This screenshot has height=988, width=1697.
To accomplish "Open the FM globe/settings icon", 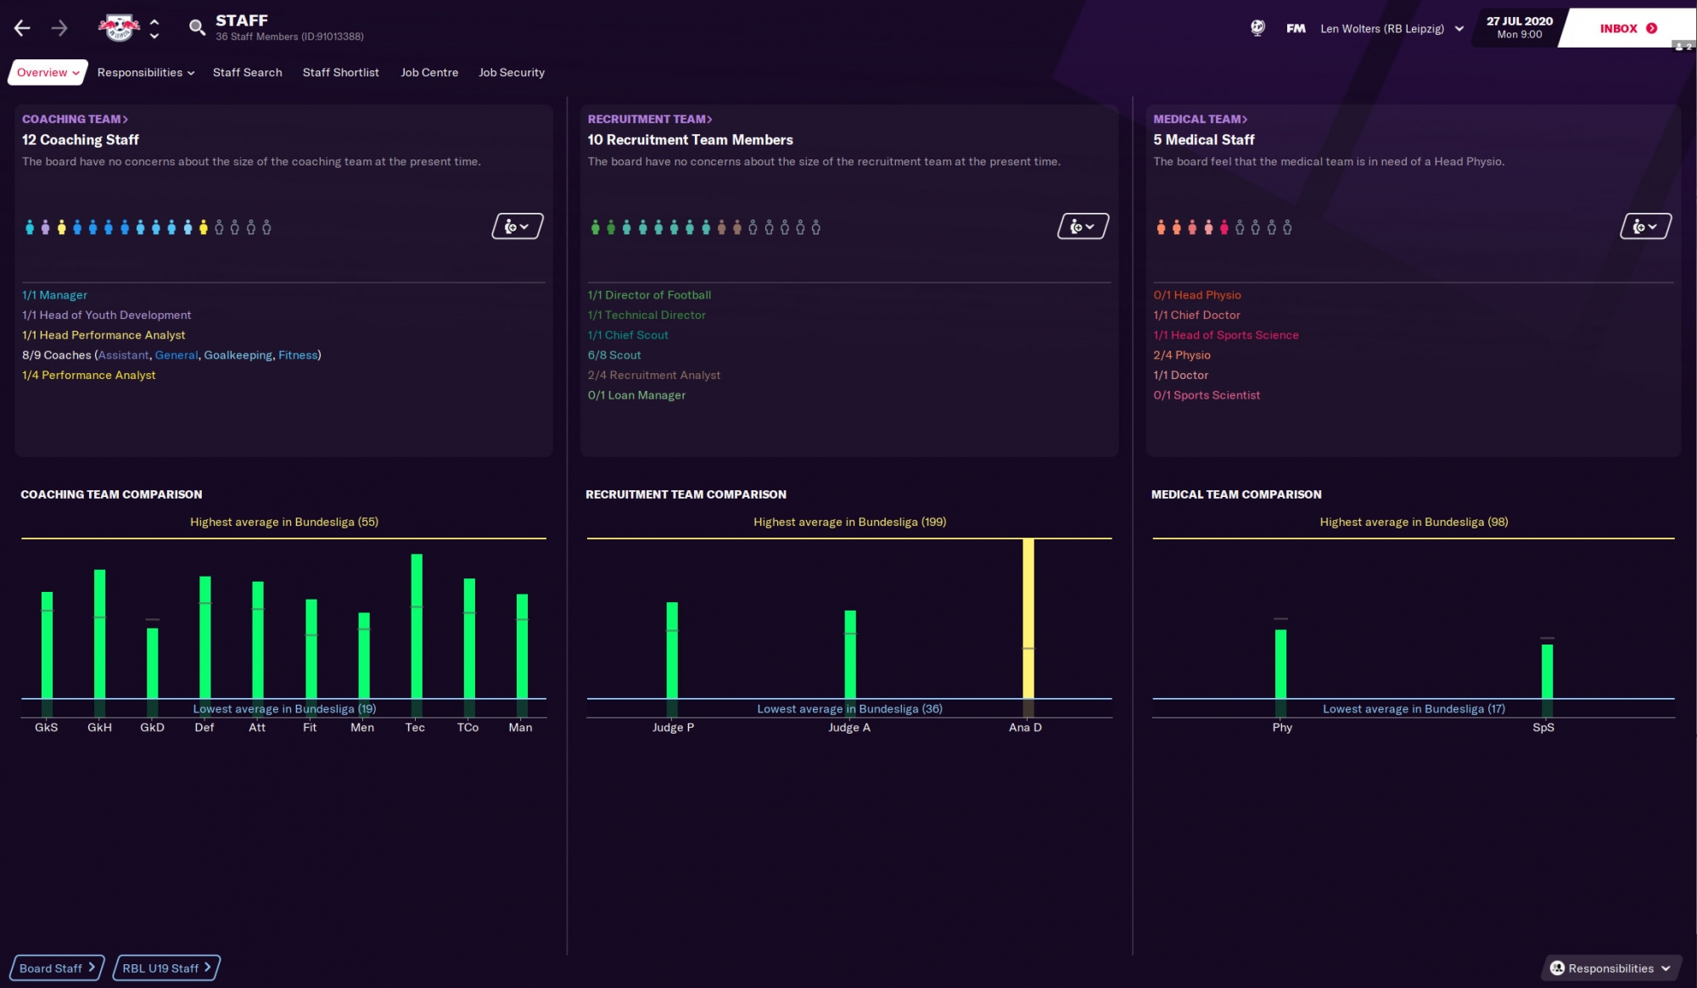I will click(x=1257, y=26).
